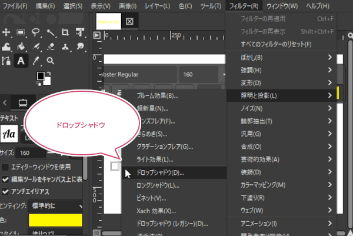Select the Rectangle Select tool
353x236 pixels.
coord(21,32)
